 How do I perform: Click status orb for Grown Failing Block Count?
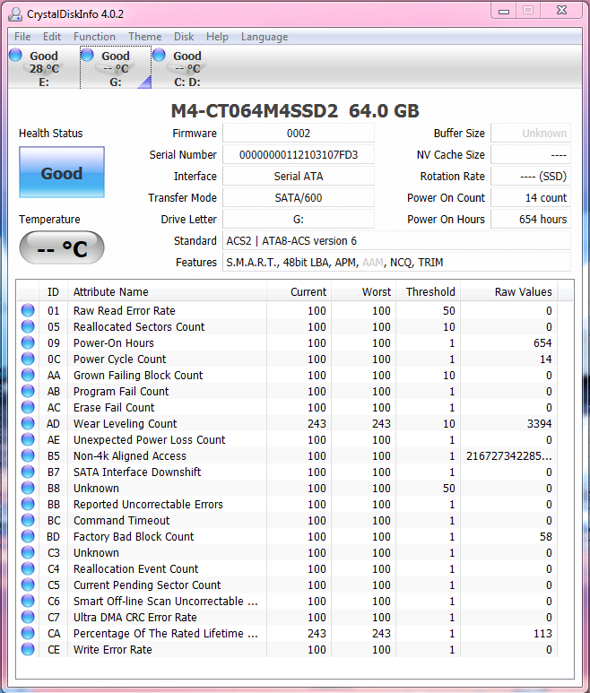click(x=28, y=375)
